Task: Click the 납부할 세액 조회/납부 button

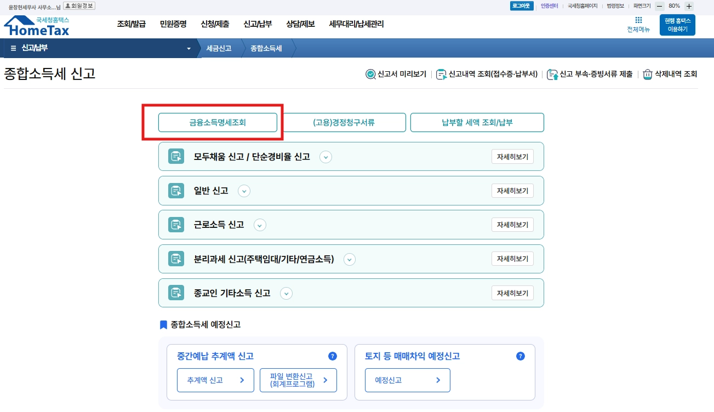Action: pyautogui.click(x=477, y=123)
